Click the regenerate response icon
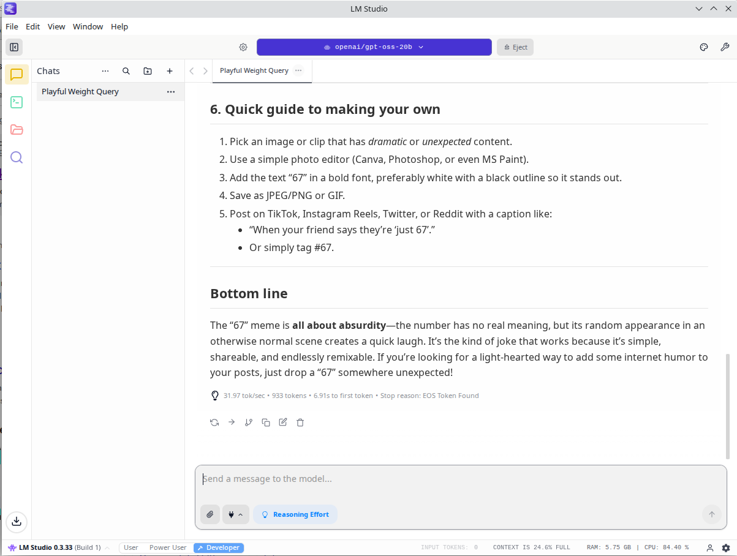The height and width of the screenshot is (556, 737). pyautogui.click(x=214, y=423)
